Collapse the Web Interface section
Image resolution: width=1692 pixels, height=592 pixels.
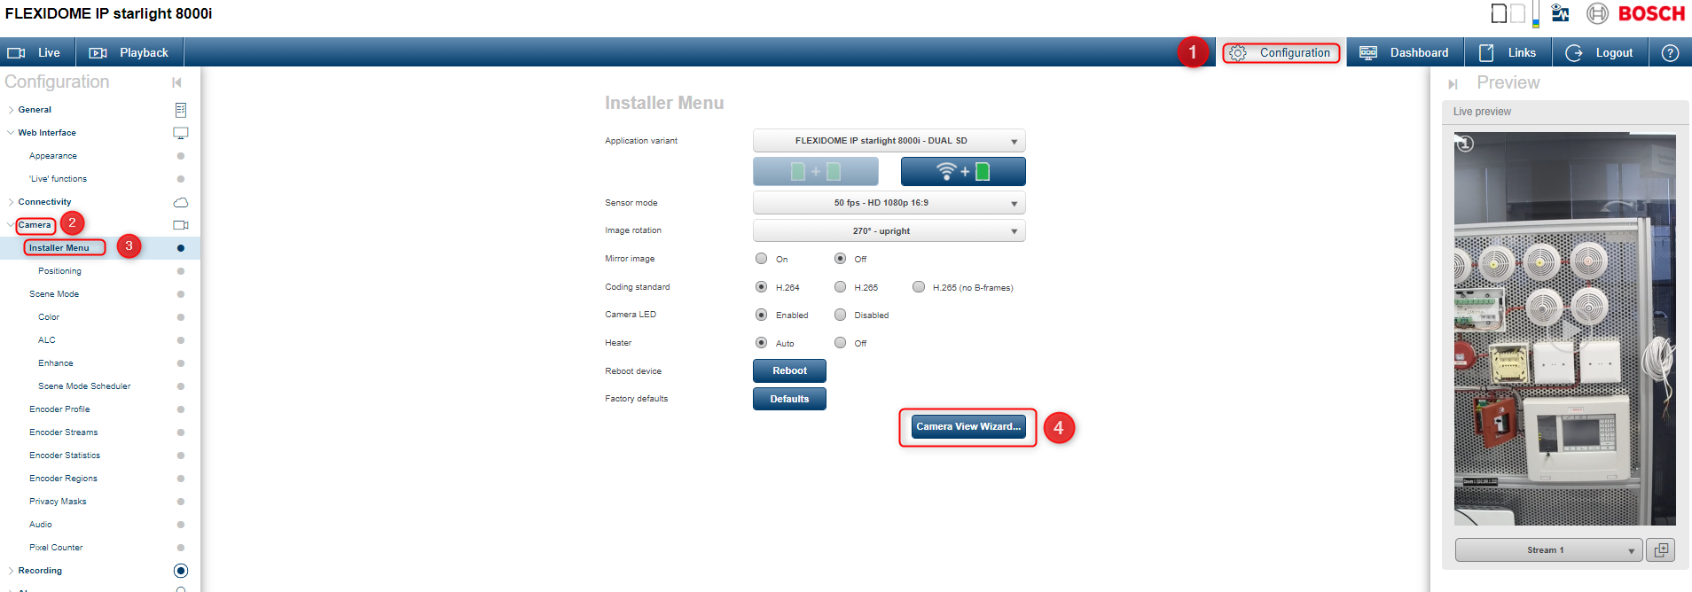coord(11,133)
